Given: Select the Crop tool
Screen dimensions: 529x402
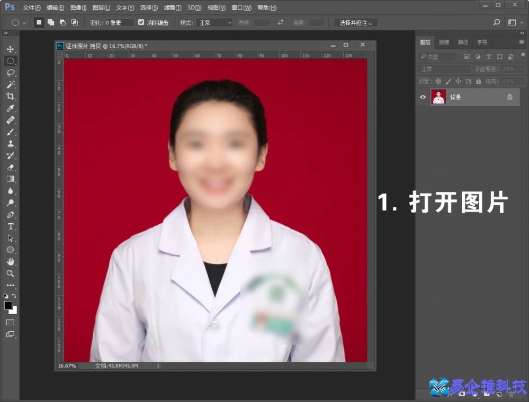Looking at the screenshot, I should (11, 97).
